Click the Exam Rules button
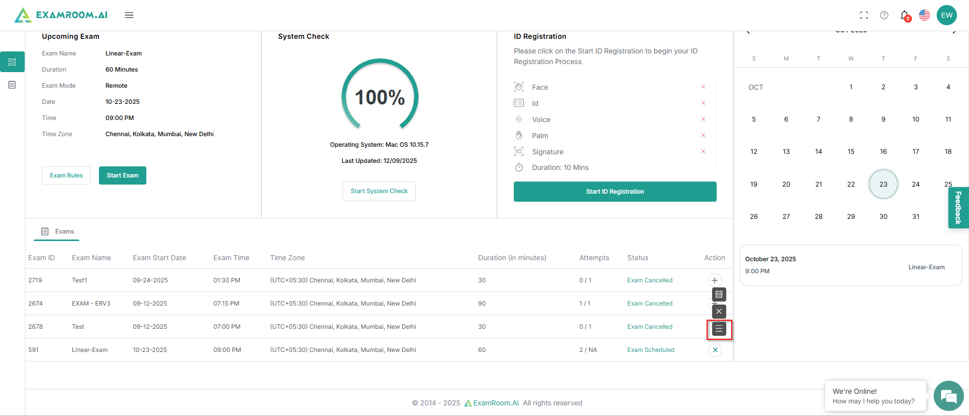This screenshot has width=969, height=416. point(66,175)
